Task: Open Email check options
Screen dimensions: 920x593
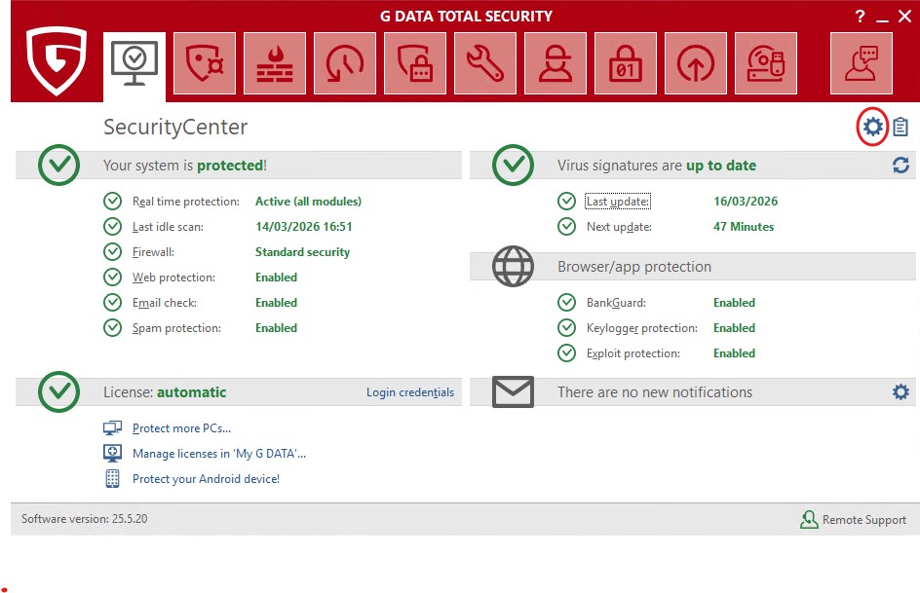Action: (x=165, y=303)
